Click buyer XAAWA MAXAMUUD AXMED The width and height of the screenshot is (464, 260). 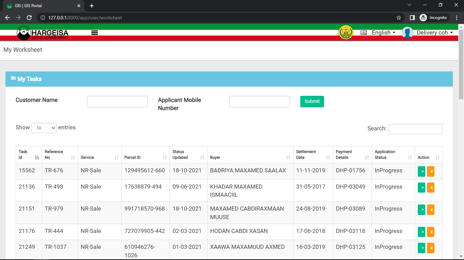click(247, 247)
